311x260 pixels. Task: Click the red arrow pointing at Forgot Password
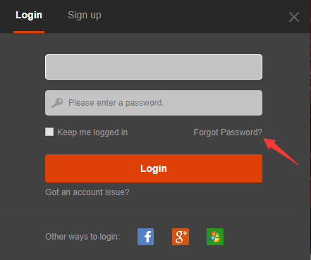tap(281, 151)
